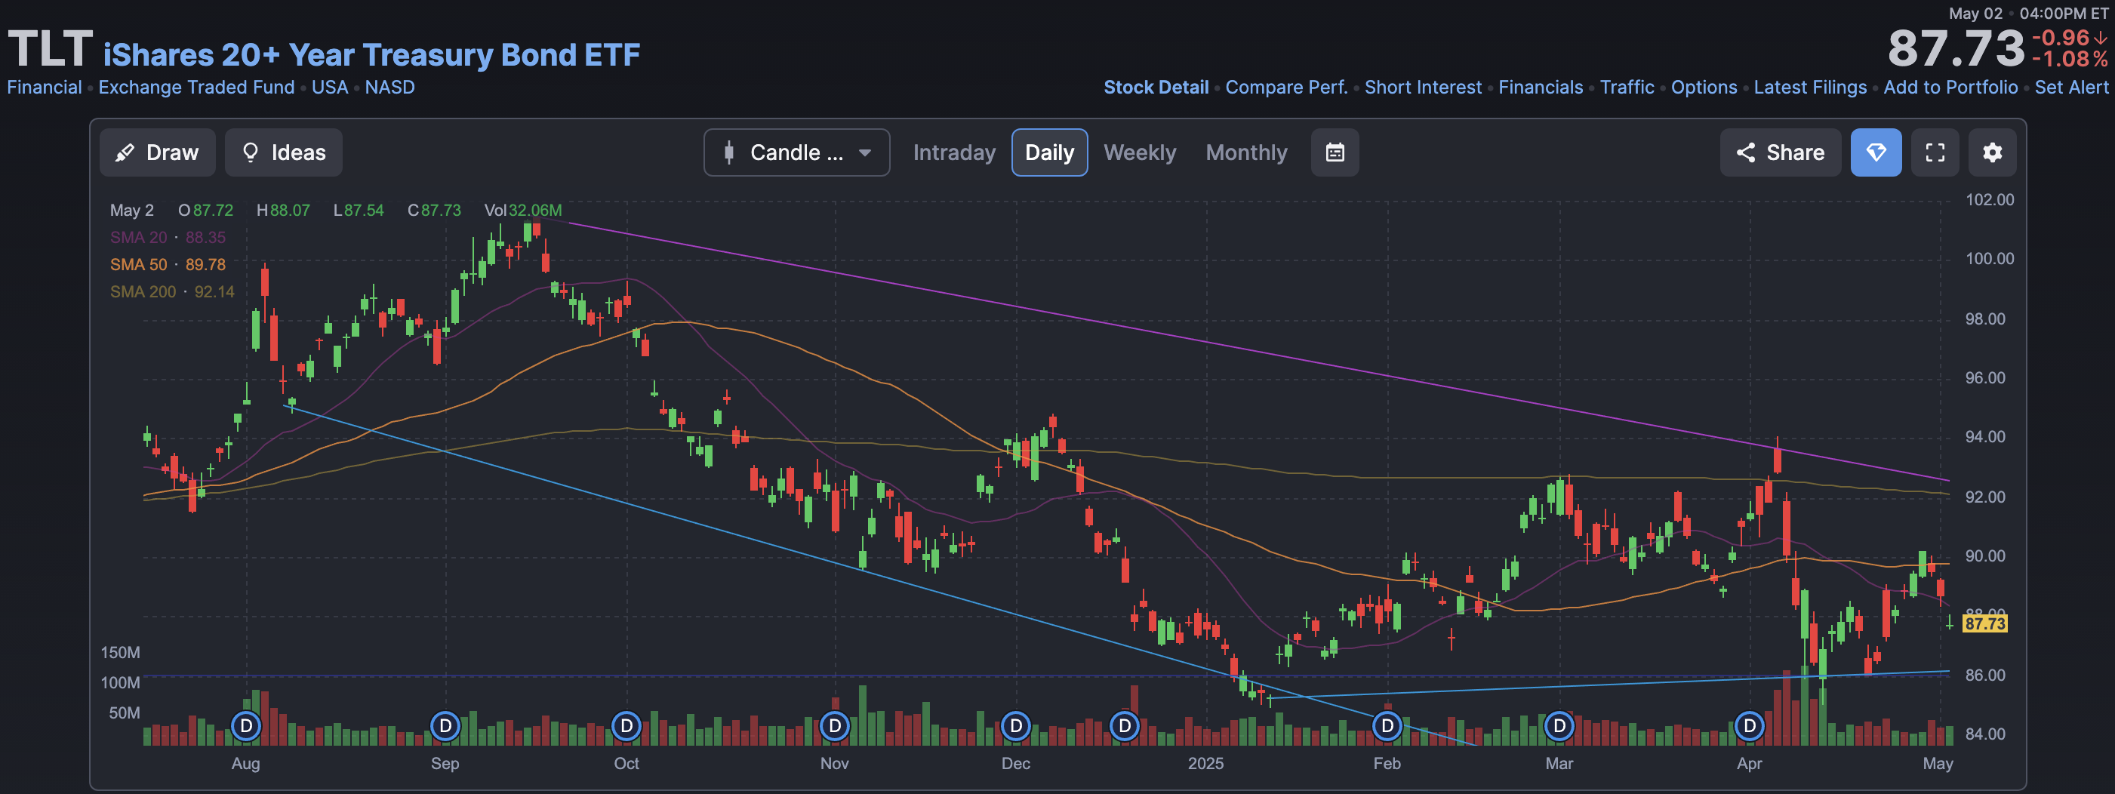This screenshot has height=794, width=2115.
Task: Click the SMA 200 indicator label
Action: (171, 291)
